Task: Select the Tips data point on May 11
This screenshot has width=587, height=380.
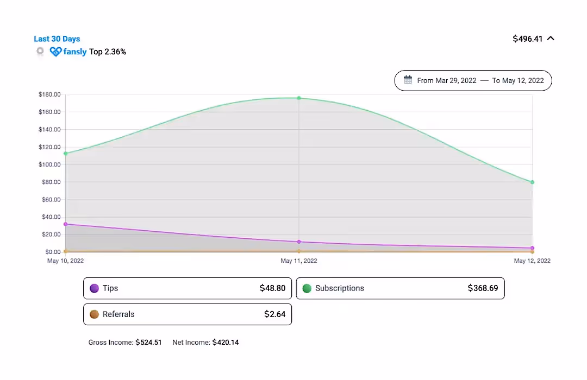Action: [x=299, y=242]
